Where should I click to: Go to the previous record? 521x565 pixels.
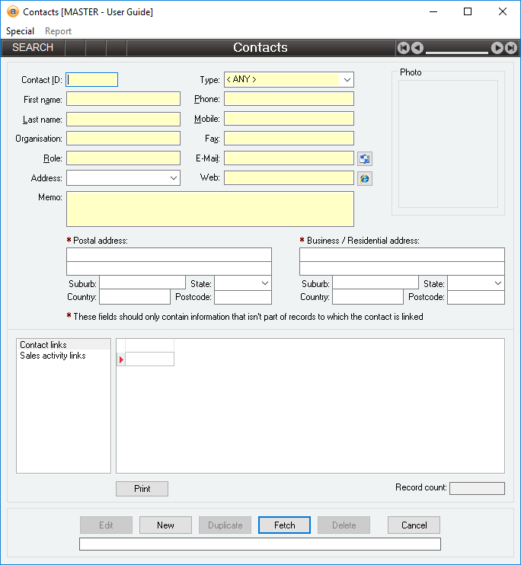click(x=417, y=48)
